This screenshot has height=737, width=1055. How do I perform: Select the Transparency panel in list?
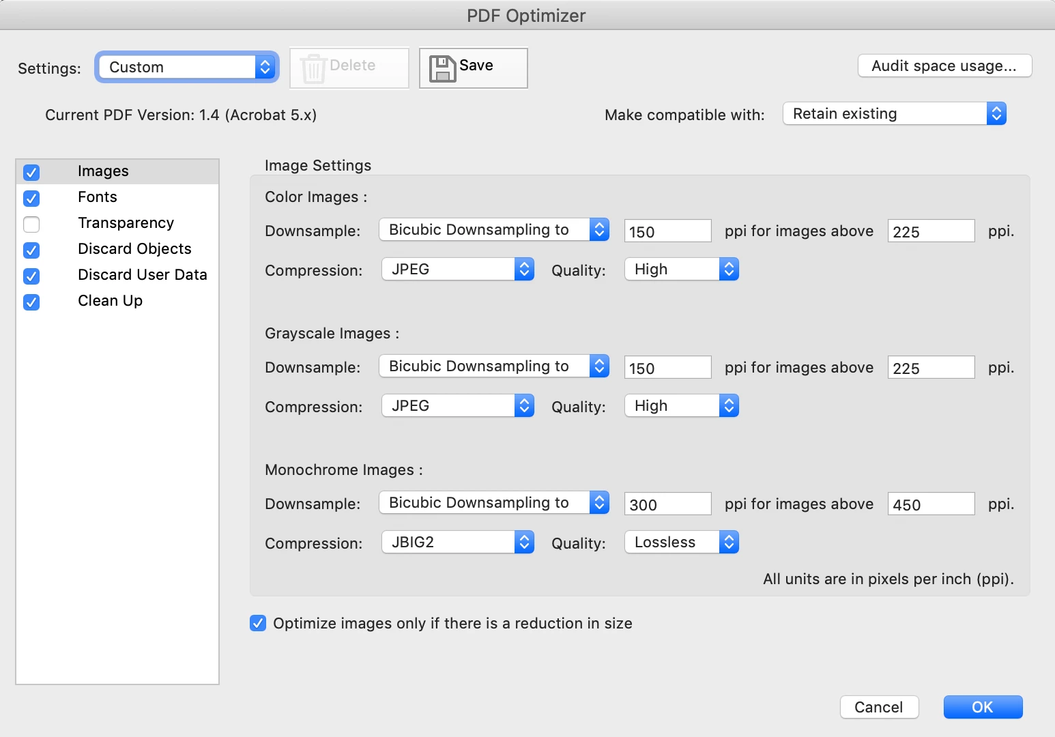117,223
